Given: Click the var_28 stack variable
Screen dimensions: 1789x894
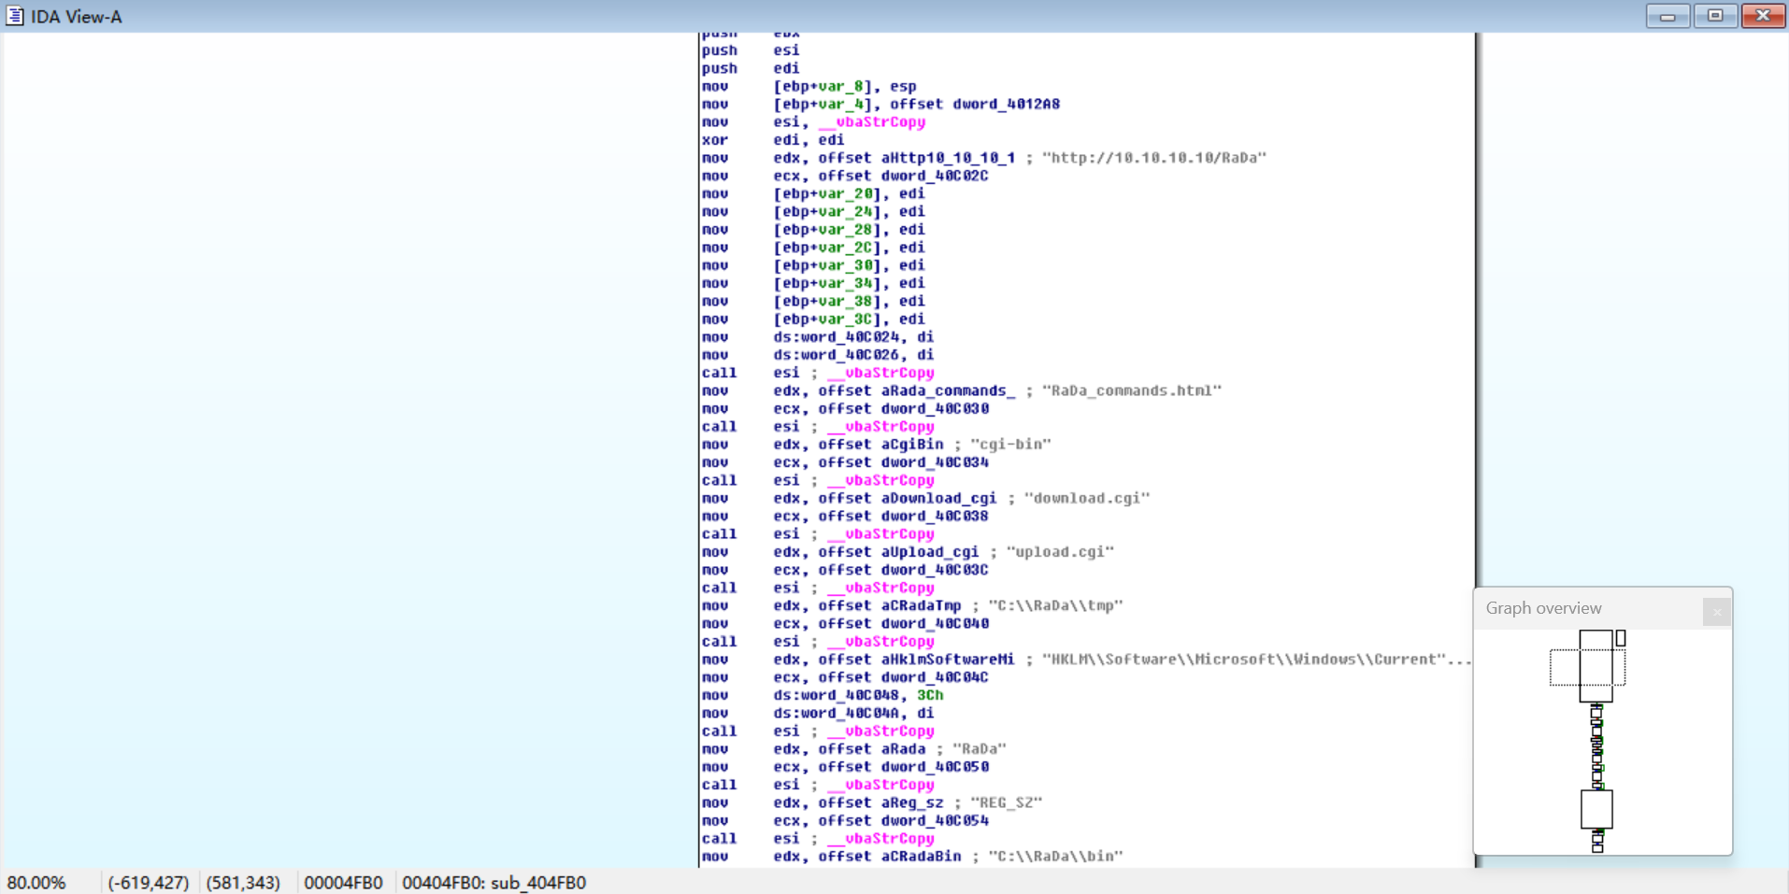Looking at the screenshot, I should click(x=845, y=230).
